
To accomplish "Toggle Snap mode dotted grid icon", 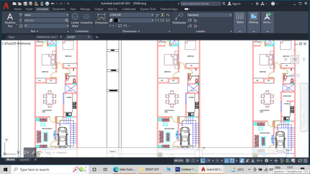I will pyautogui.click(x=193, y=160).
